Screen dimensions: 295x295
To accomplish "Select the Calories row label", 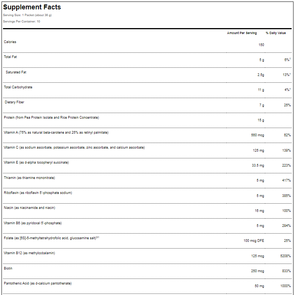I will 10,42.
